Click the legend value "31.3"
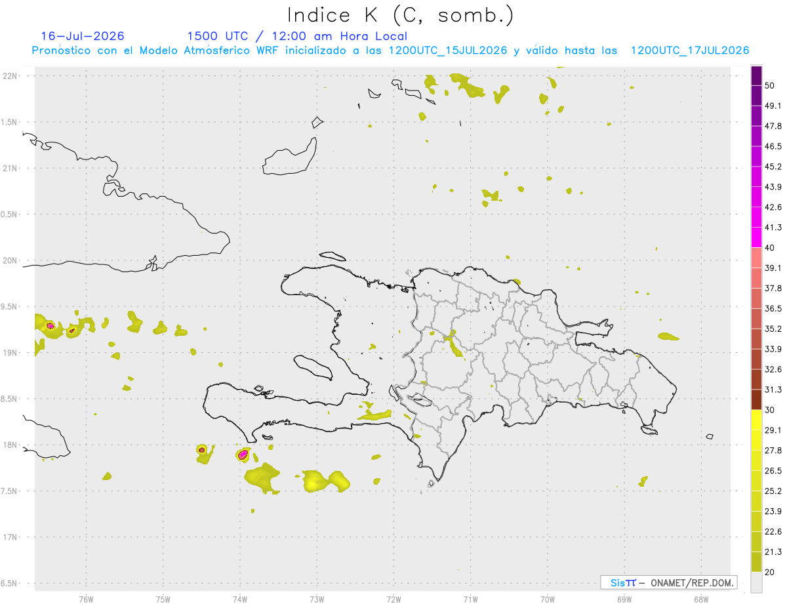Viewport: 787px width, 608px height. pyautogui.click(x=773, y=390)
